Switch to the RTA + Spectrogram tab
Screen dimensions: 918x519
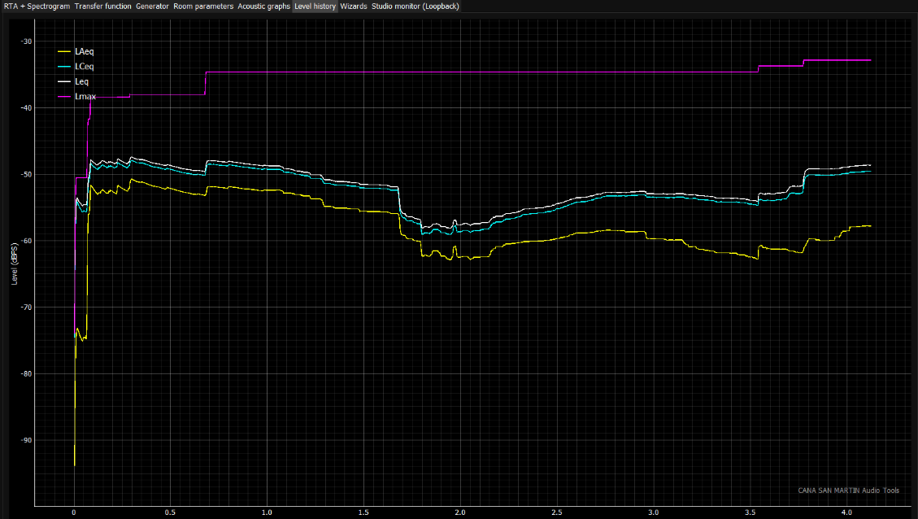[x=36, y=6]
